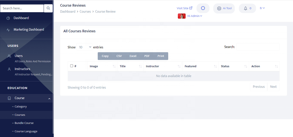Open the fr language dropdown

262,8
